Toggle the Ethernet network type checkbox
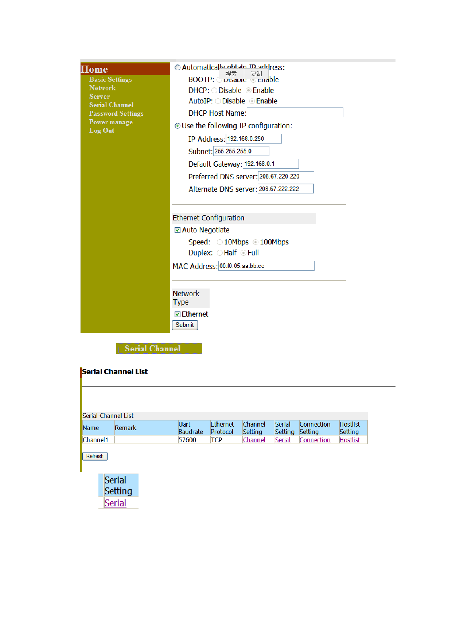452x639 pixels. coord(178,314)
